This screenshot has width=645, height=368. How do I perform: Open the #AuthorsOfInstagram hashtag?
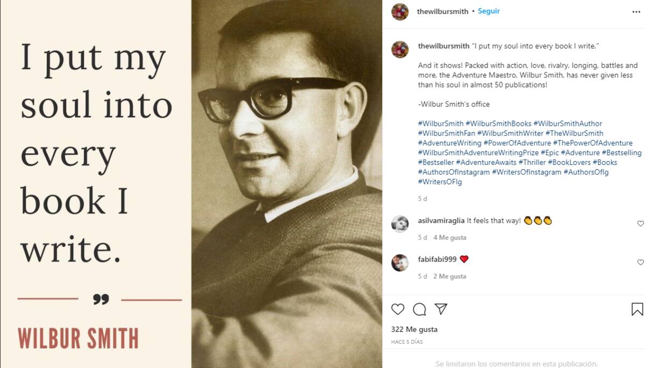pos(454,172)
